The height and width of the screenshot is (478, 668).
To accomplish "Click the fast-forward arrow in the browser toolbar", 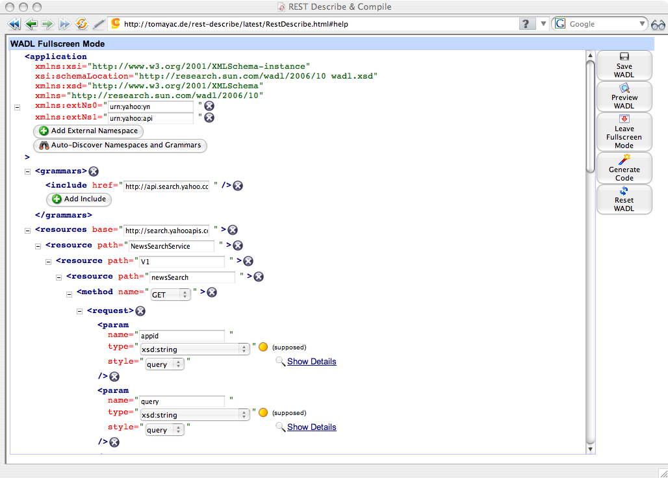I will click(x=64, y=24).
